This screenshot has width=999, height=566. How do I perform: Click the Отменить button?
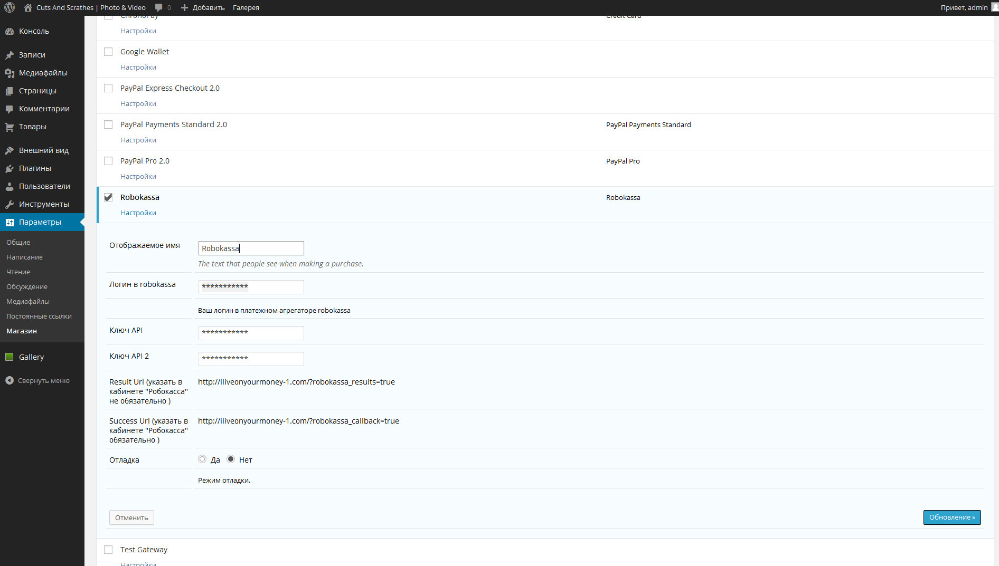[x=131, y=517]
